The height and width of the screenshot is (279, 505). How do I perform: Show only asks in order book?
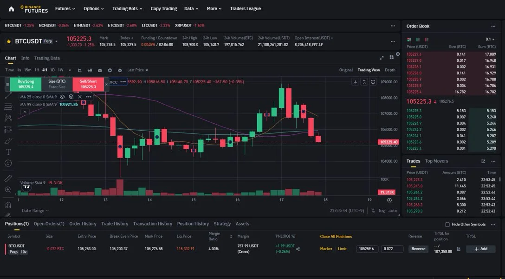[427, 40]
